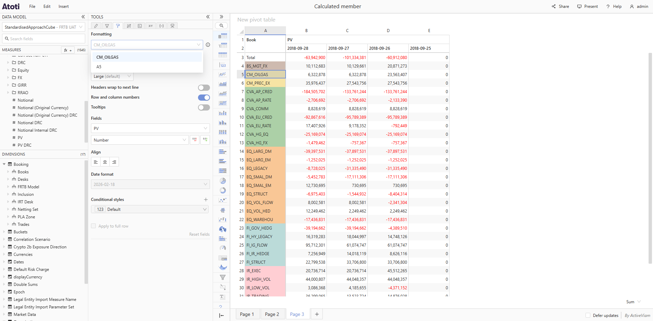The height and width of the screenshot is (321, 653).
Task: Click the Present button
Action: [588, 6]
